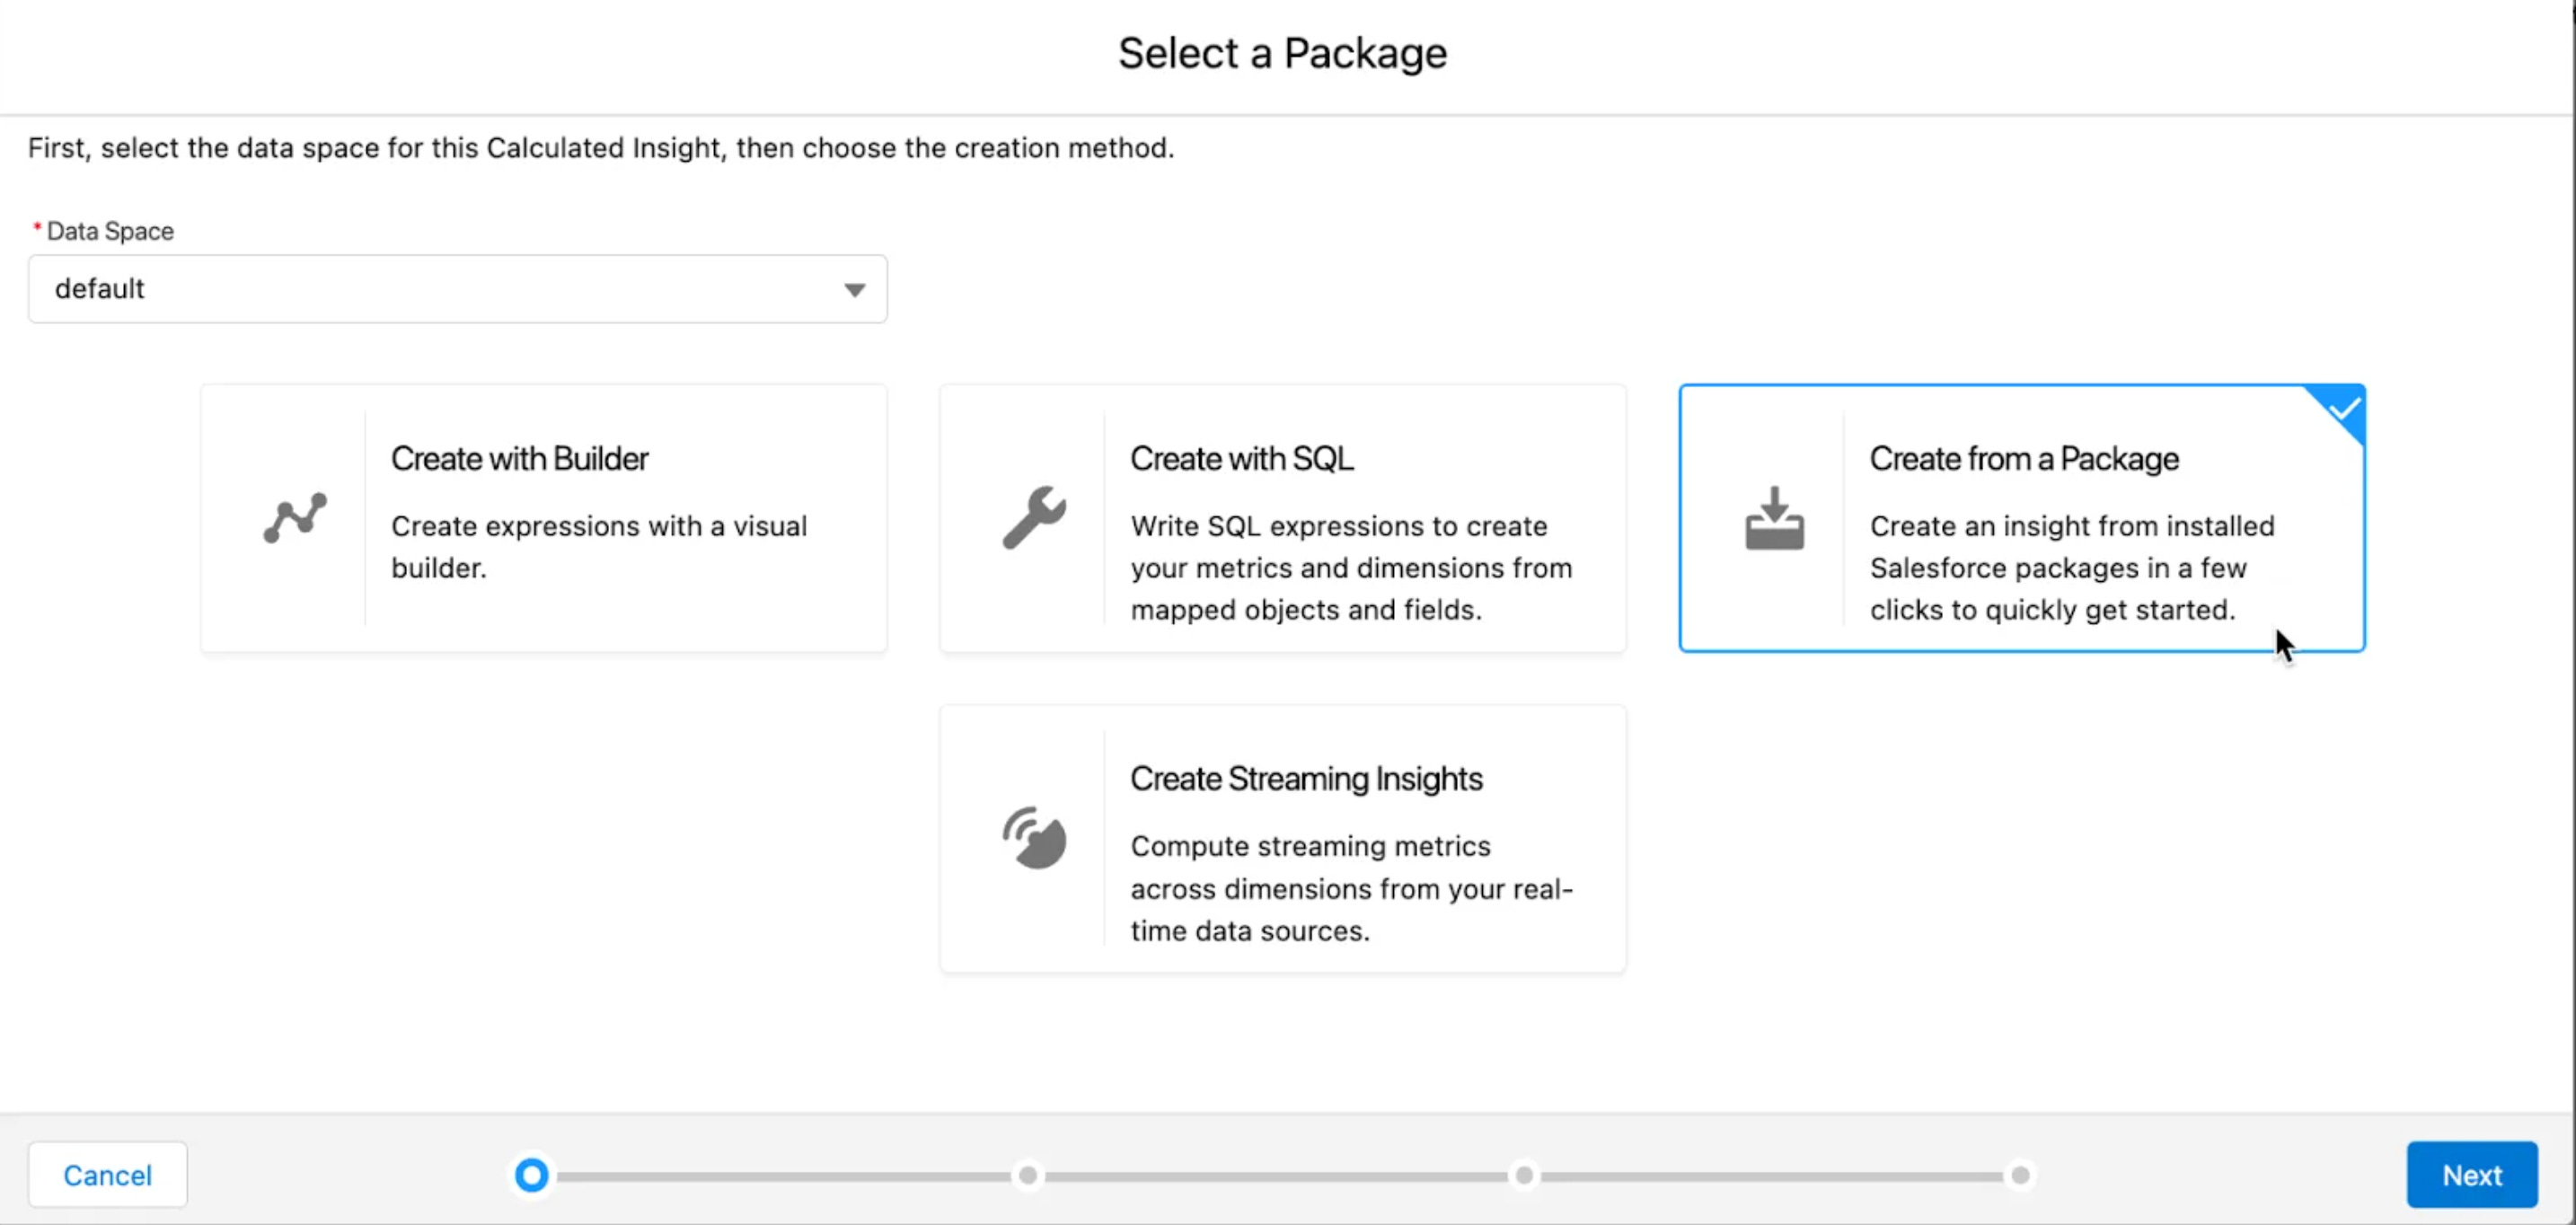Viewport: 2576px width, 1225px height.
Task: Click the package download icon
Action: (x=1774, y=518)
